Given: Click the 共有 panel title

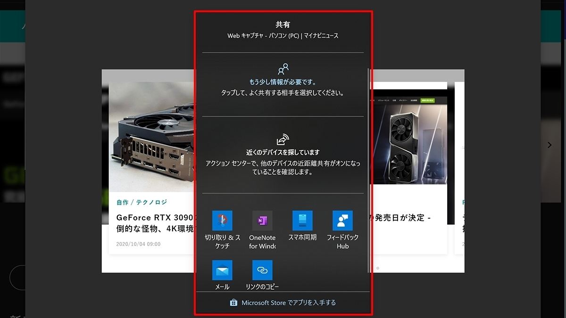Looking at the screenshot, I should pos(283,24).
